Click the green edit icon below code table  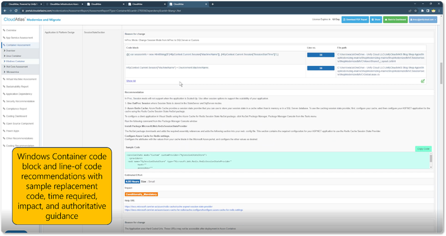[423, 81]
